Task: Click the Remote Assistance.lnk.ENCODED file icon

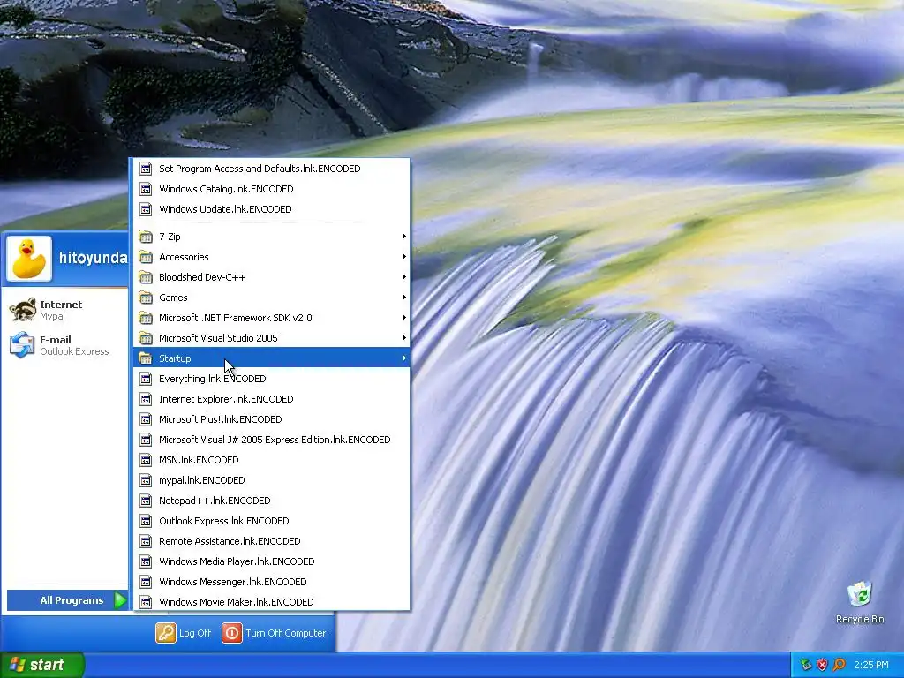Action: [146, 541]
